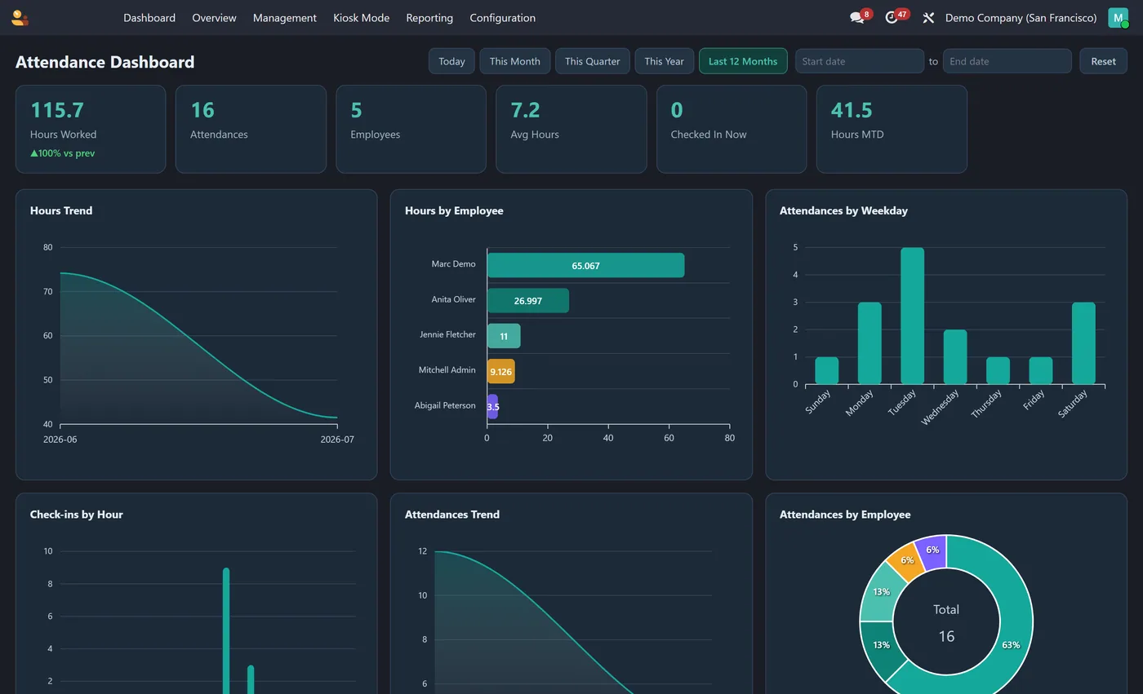The image size is (1143, 694).
Task: Click the "Hours Trend" chart title
Action: [x=61, y=210]
